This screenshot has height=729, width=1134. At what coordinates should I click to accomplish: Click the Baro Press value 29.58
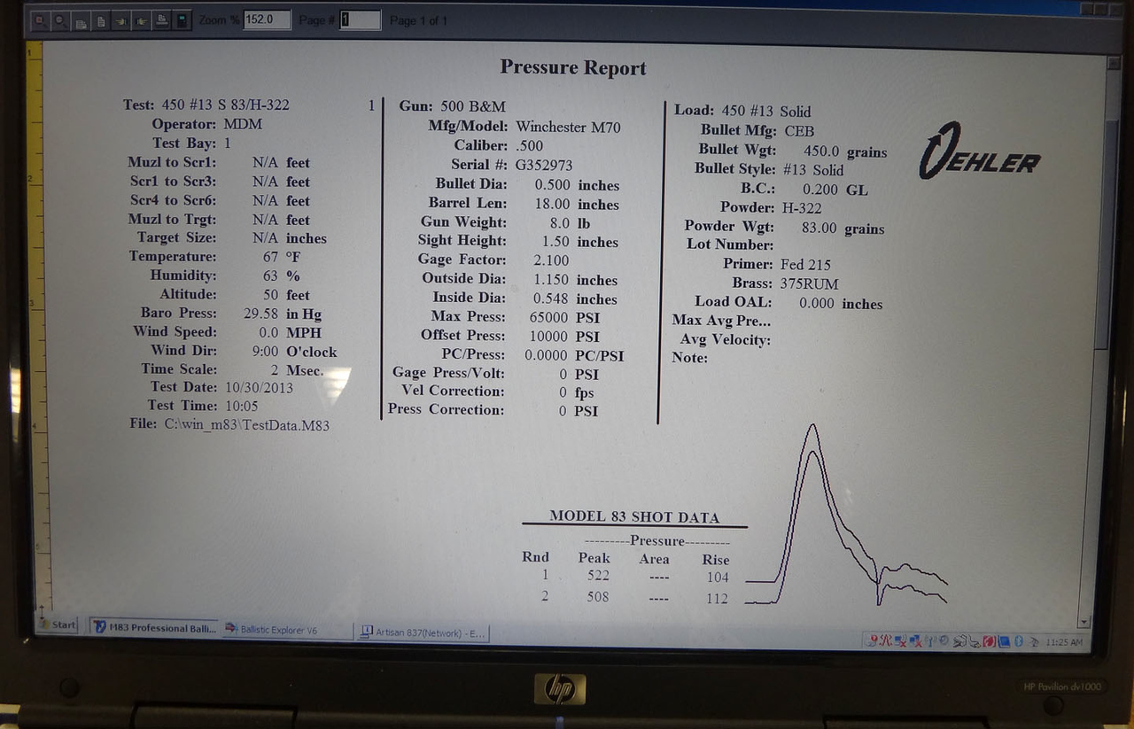coord(260,314)
